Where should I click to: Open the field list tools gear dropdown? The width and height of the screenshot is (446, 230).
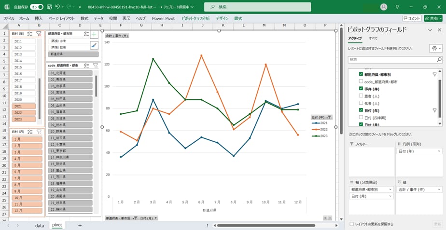tap(436, 48)
